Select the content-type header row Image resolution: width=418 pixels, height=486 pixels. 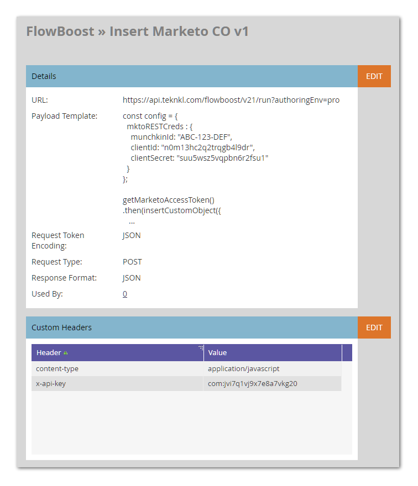click(x=186, y=369)
